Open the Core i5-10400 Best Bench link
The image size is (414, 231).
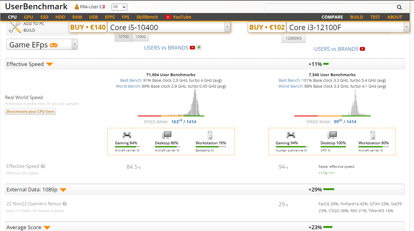point(131,81)
